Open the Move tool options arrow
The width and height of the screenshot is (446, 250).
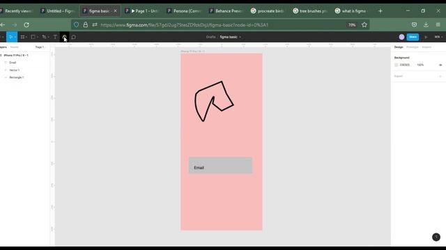(15, 37)
